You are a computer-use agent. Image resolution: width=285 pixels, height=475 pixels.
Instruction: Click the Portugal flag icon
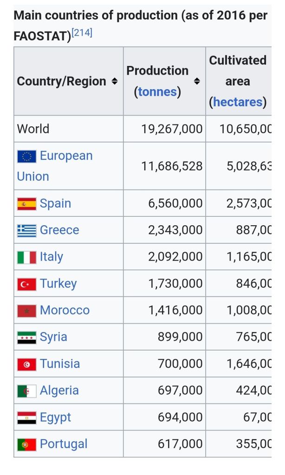coord(26,445)
